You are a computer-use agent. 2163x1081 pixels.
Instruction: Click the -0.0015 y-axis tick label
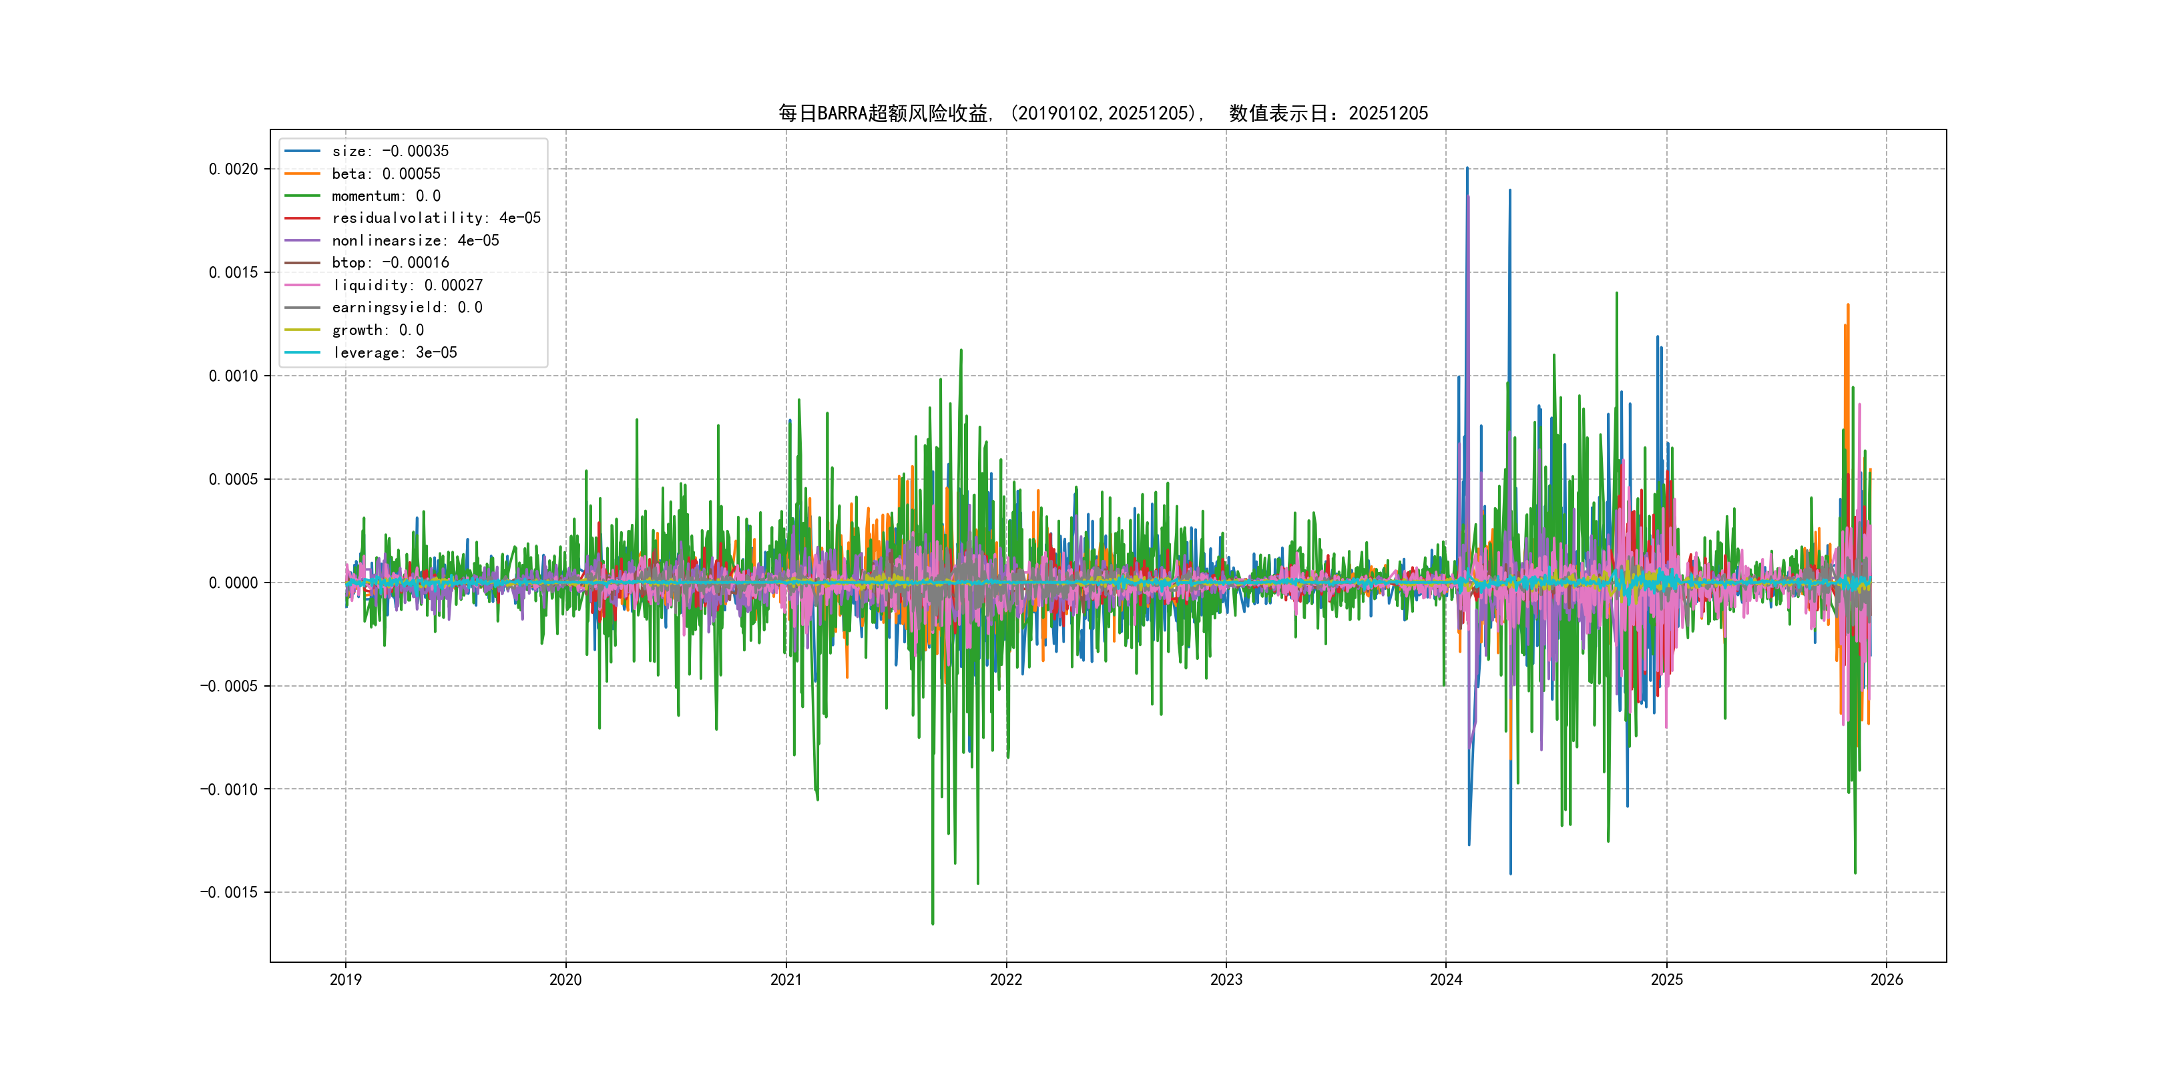pos(229,892)
